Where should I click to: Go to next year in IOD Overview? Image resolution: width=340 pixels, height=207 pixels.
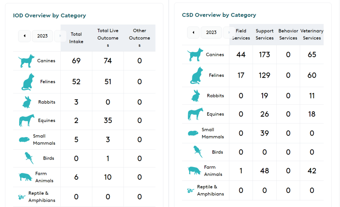(60, 36)
